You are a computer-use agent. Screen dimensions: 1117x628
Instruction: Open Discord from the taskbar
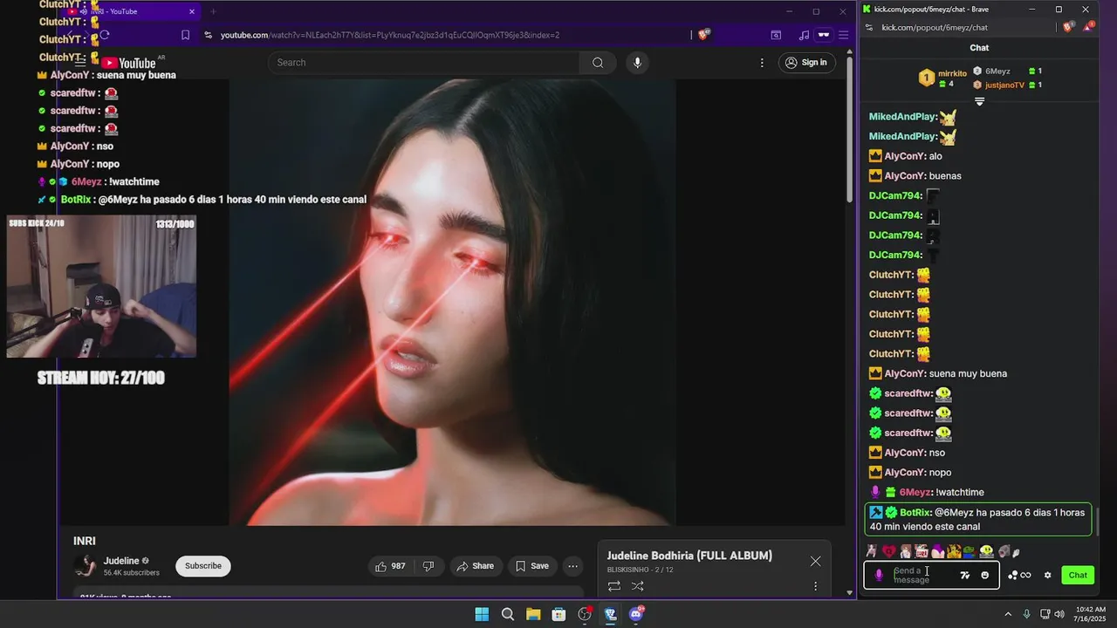tap(636, 614)
